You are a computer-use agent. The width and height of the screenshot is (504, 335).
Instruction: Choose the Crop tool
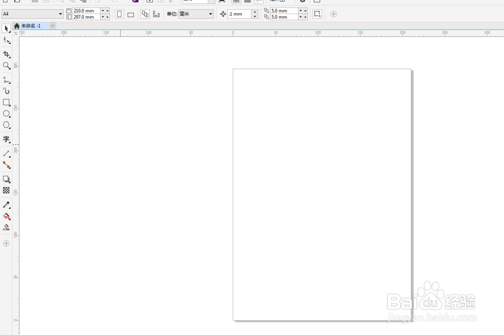(x=6, y=54)
